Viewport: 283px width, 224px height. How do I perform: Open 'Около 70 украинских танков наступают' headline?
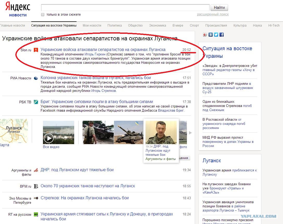point(88,186)
